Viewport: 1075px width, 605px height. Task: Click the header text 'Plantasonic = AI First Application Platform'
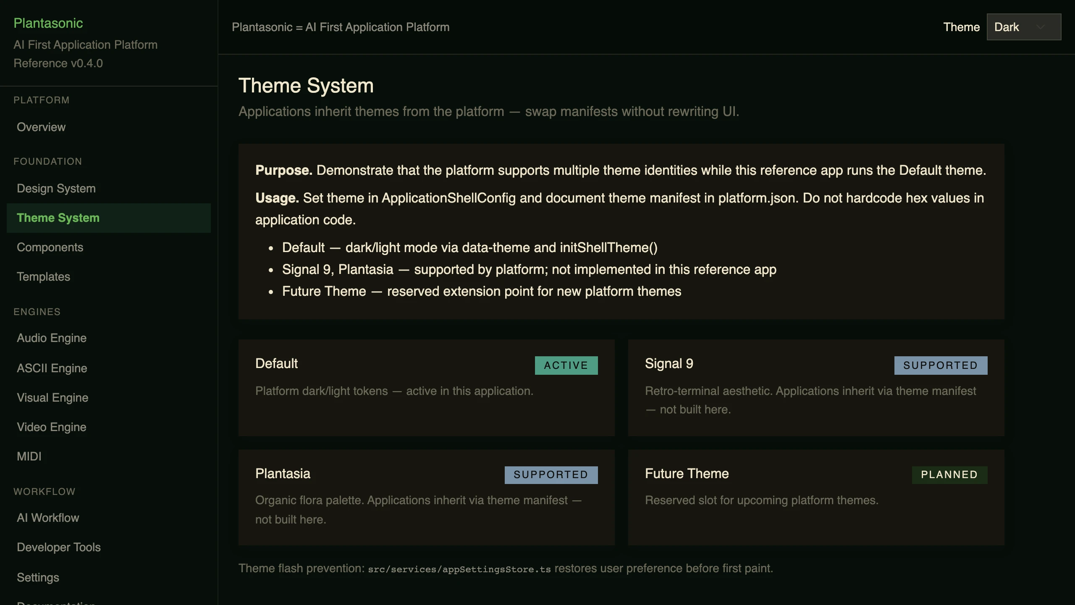[x=341, y=27]
